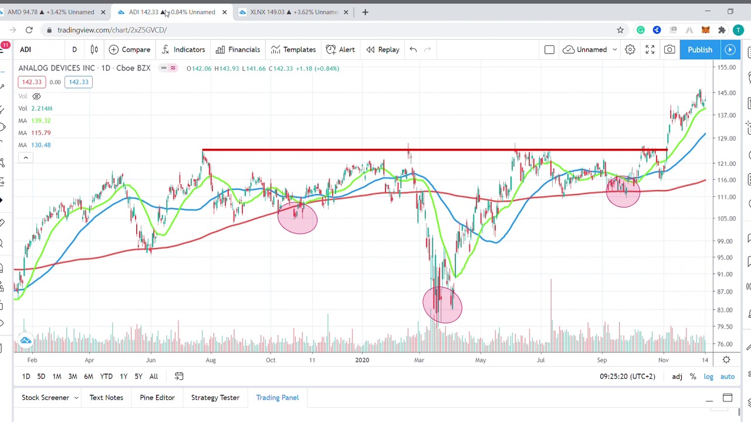The width and height of the screenshot is (751, 422).
Task: Switch to the AMD 94.78 browser tab
Action: pyautogui.click(x=51, y=12)
